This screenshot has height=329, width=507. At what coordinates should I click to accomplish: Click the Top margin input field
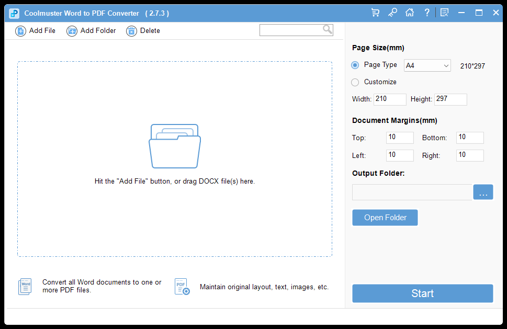point(400,138)
